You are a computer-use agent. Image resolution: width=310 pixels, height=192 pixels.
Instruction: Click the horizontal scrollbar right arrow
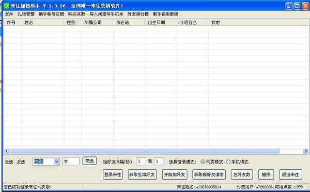click(306, 151)
